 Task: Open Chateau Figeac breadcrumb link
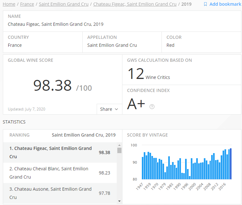pos(135,4)
